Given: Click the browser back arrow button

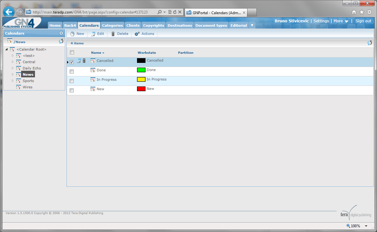Looking at the screenshot, I should pos(9,12).
